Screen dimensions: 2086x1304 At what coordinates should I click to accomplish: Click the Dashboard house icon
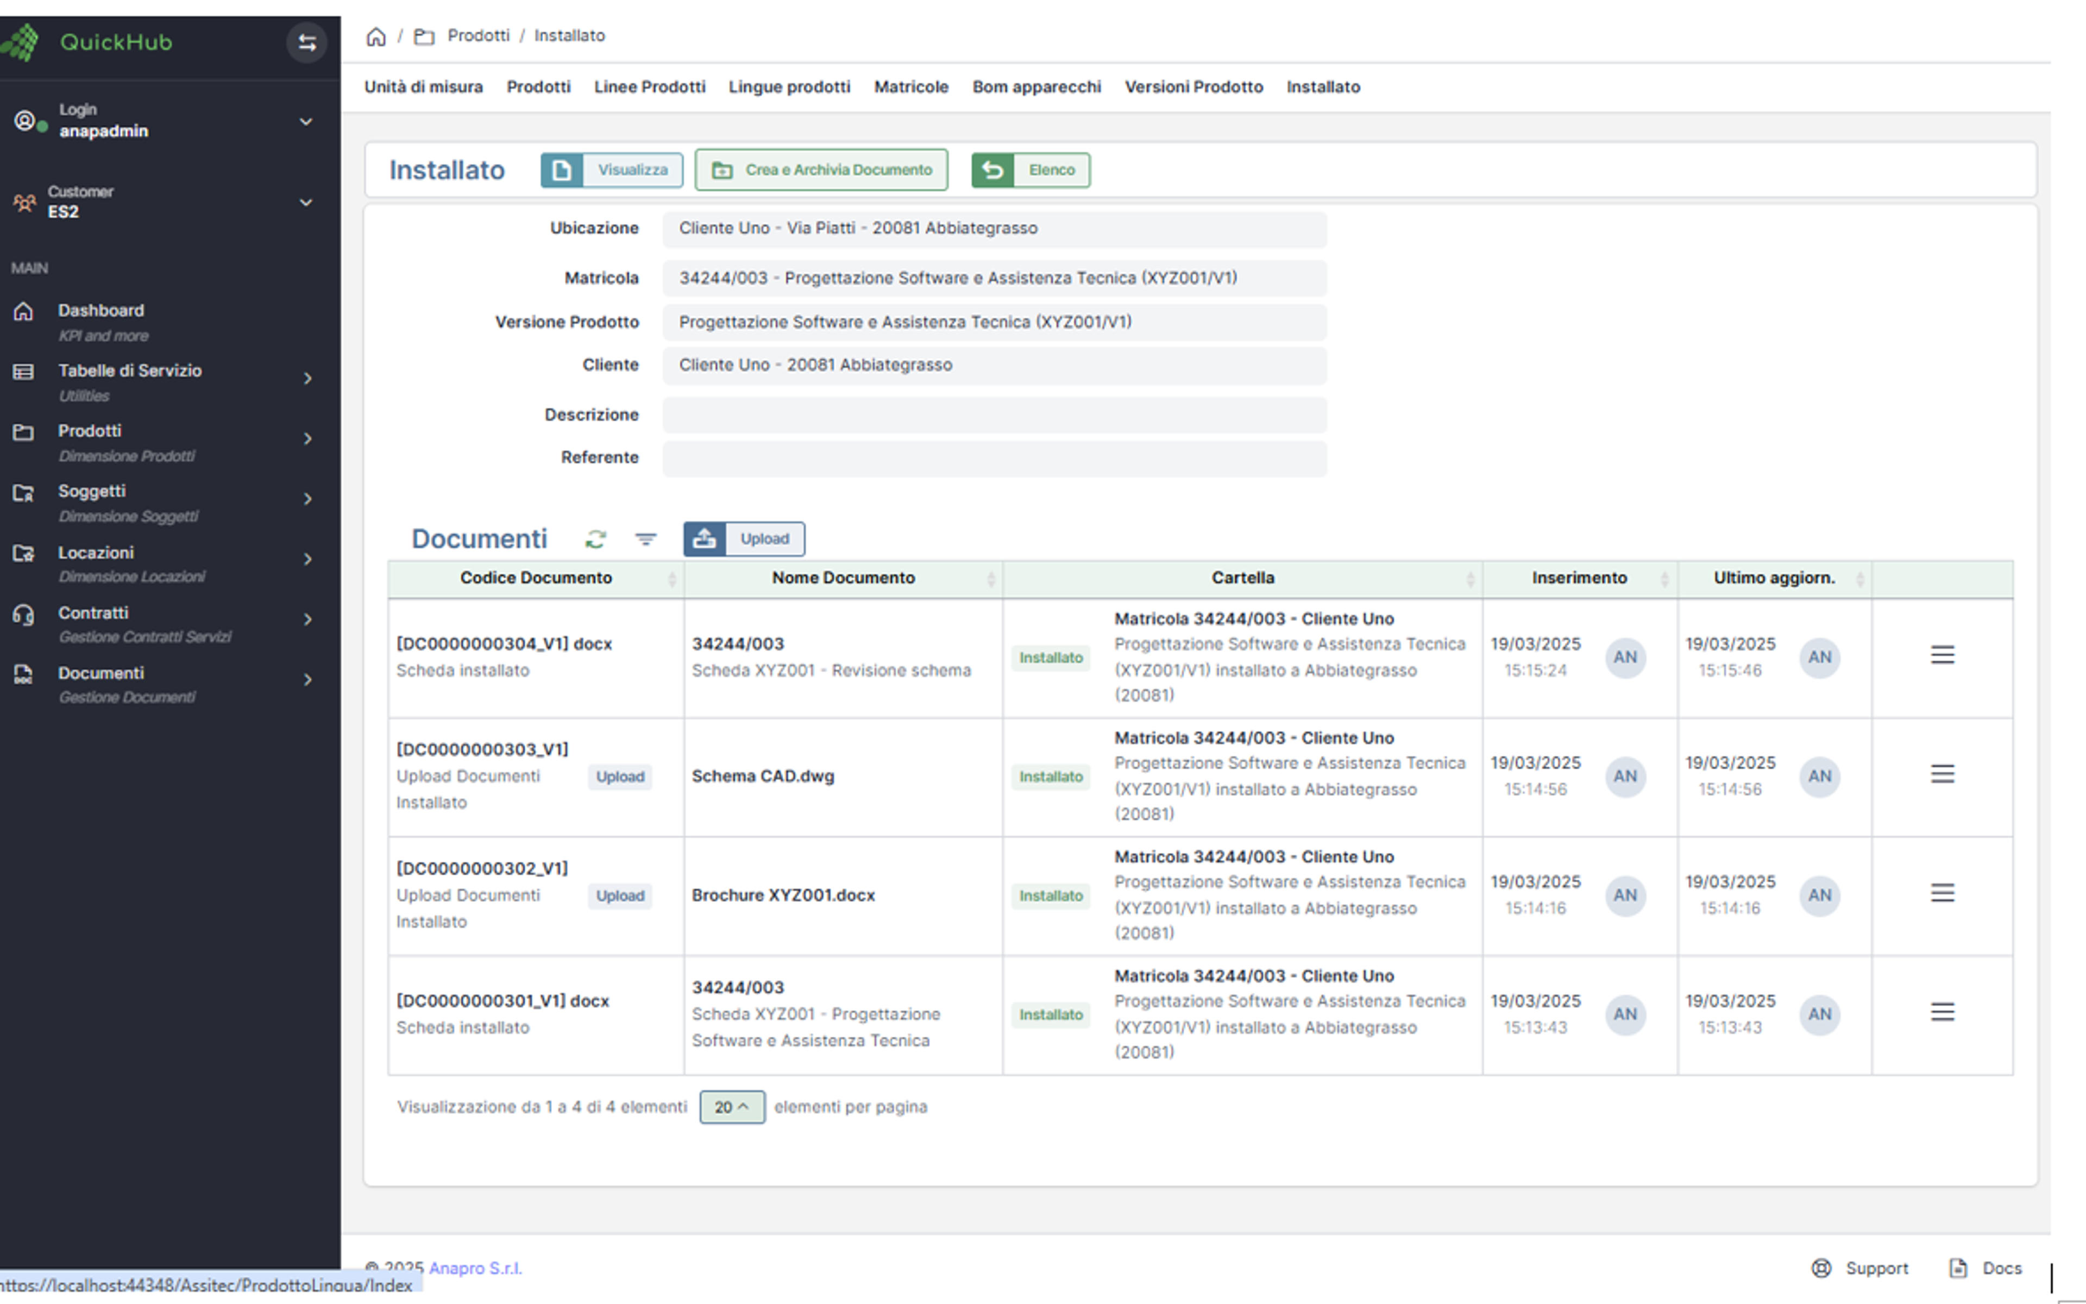click(x=23, y=310)
